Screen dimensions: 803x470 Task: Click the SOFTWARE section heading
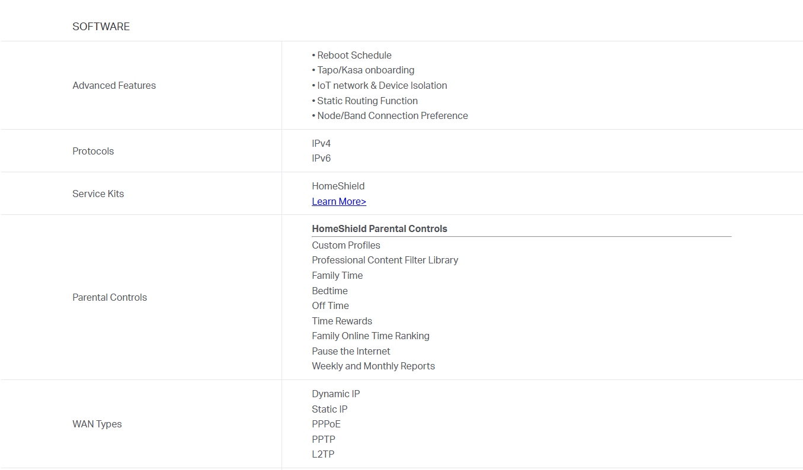(101, 27)
